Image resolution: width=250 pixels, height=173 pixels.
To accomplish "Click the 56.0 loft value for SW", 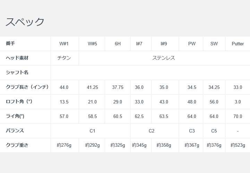I will click(214, 102).
